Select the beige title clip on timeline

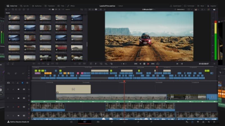pyautogui.click(x=73, y=89)
